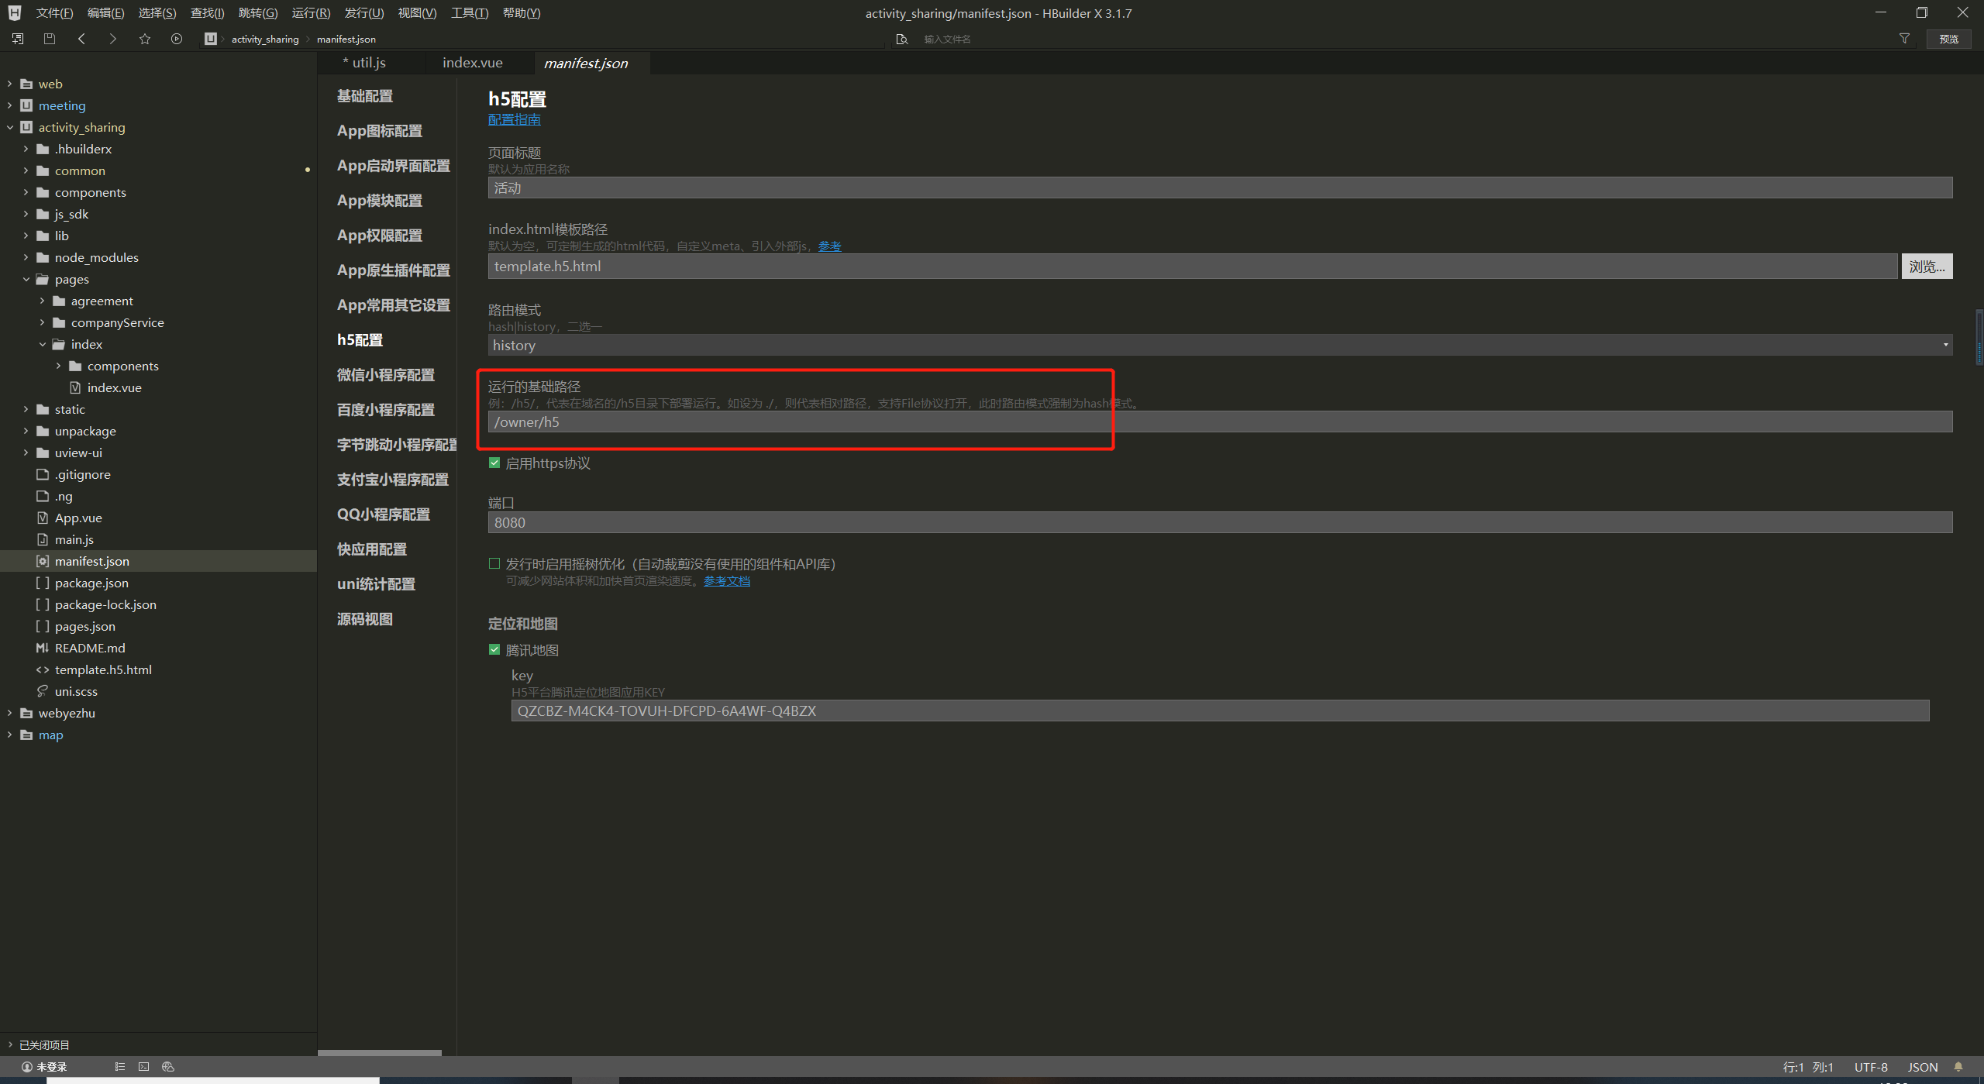Click the run play icon in toolbar
Viewport: 1984px width, 1084px height.
coord(177,39)
